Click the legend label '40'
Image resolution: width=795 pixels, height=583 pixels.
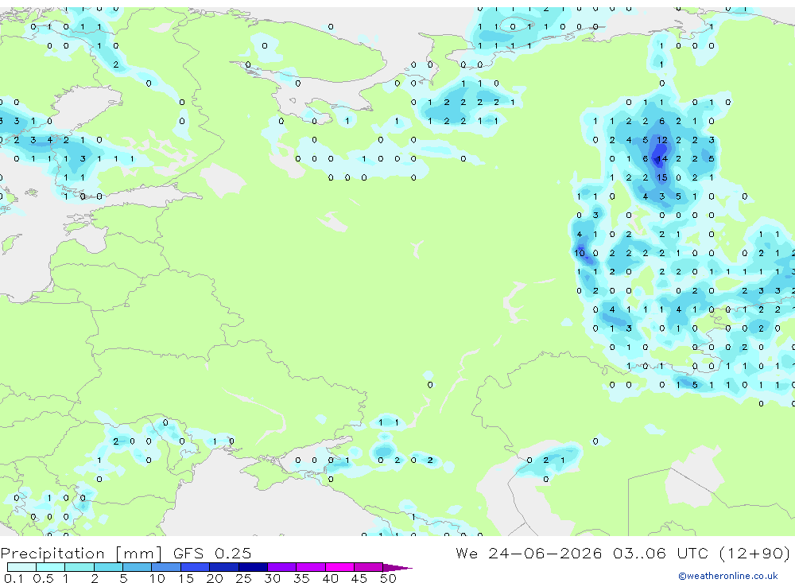tap(330, 578)
